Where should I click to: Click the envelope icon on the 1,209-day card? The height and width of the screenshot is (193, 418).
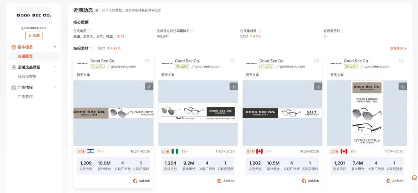point(147,61)
